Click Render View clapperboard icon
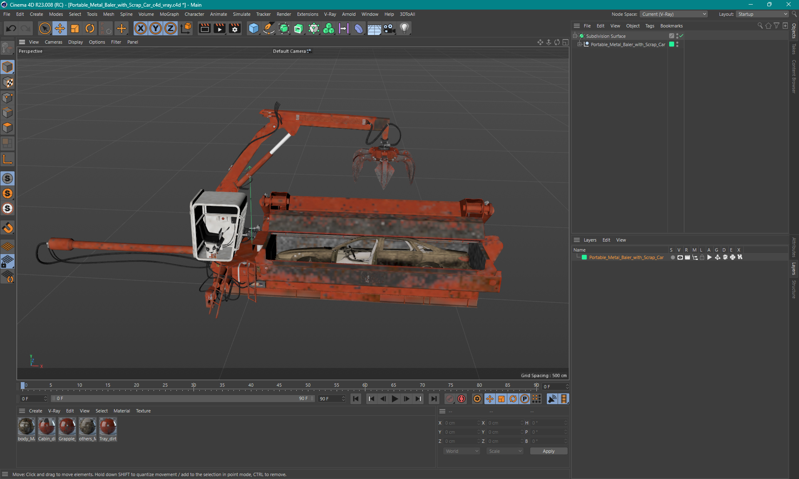Screen dimensions: 799x479 [x=204, y=28]
